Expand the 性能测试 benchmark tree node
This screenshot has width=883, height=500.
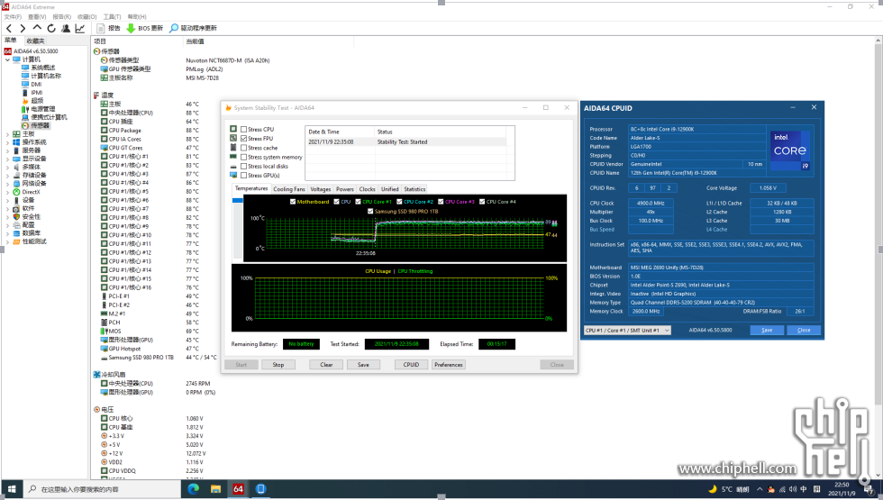pyautogui.click(x=7, y=241)
